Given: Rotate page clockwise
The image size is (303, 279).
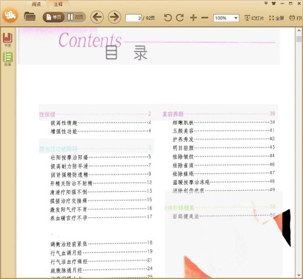Looking at the screenshot, I should (180, 18).
